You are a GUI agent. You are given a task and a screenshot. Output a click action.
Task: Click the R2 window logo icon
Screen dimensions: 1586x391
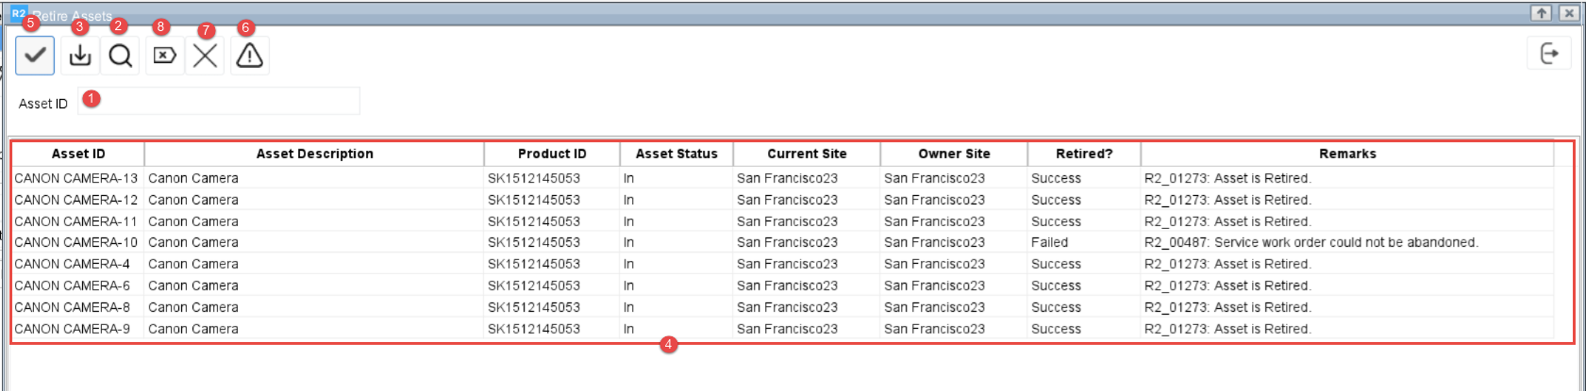[19, 14]
